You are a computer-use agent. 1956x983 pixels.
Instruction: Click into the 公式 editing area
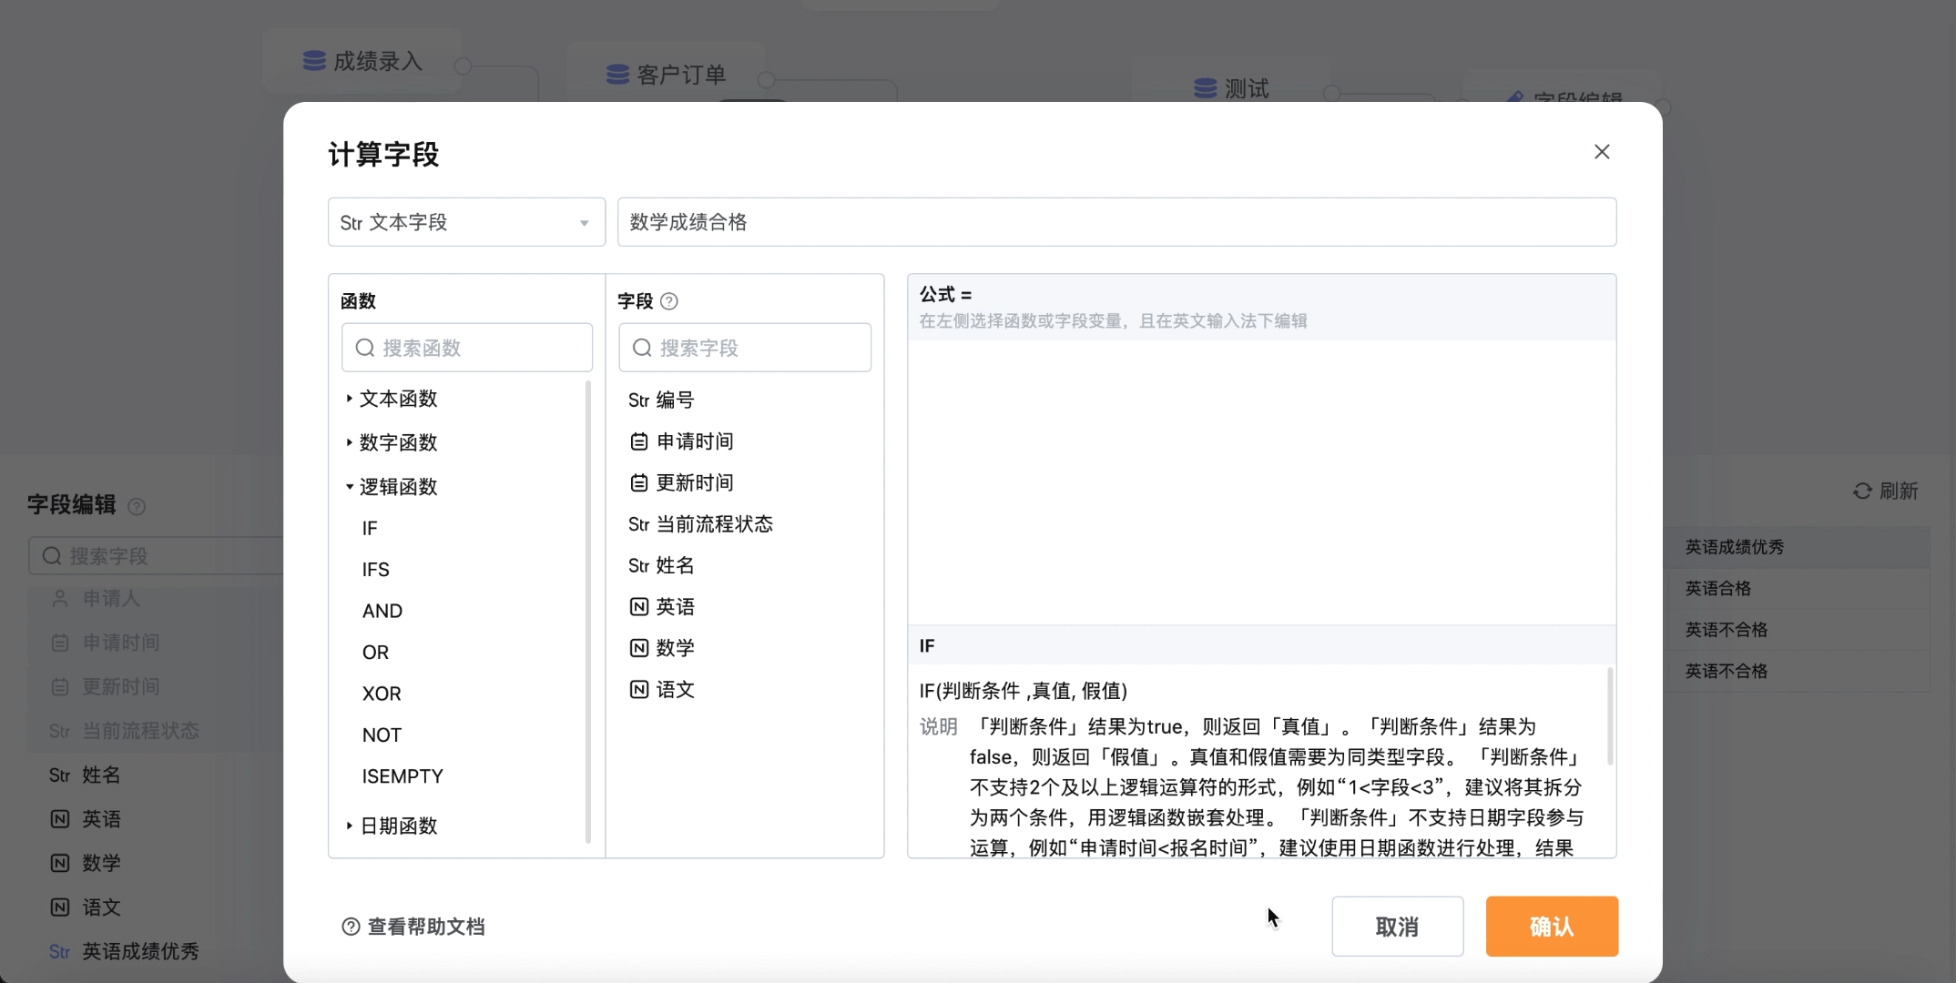(1261, 482)
